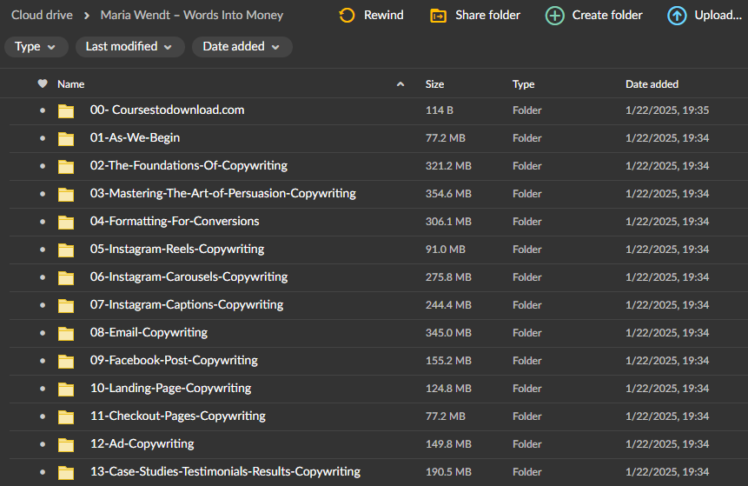The image size is (748, 486).
Task: Click folder icon of 09-Facebook-Post-Copywriting
Action: click(66, 361)
